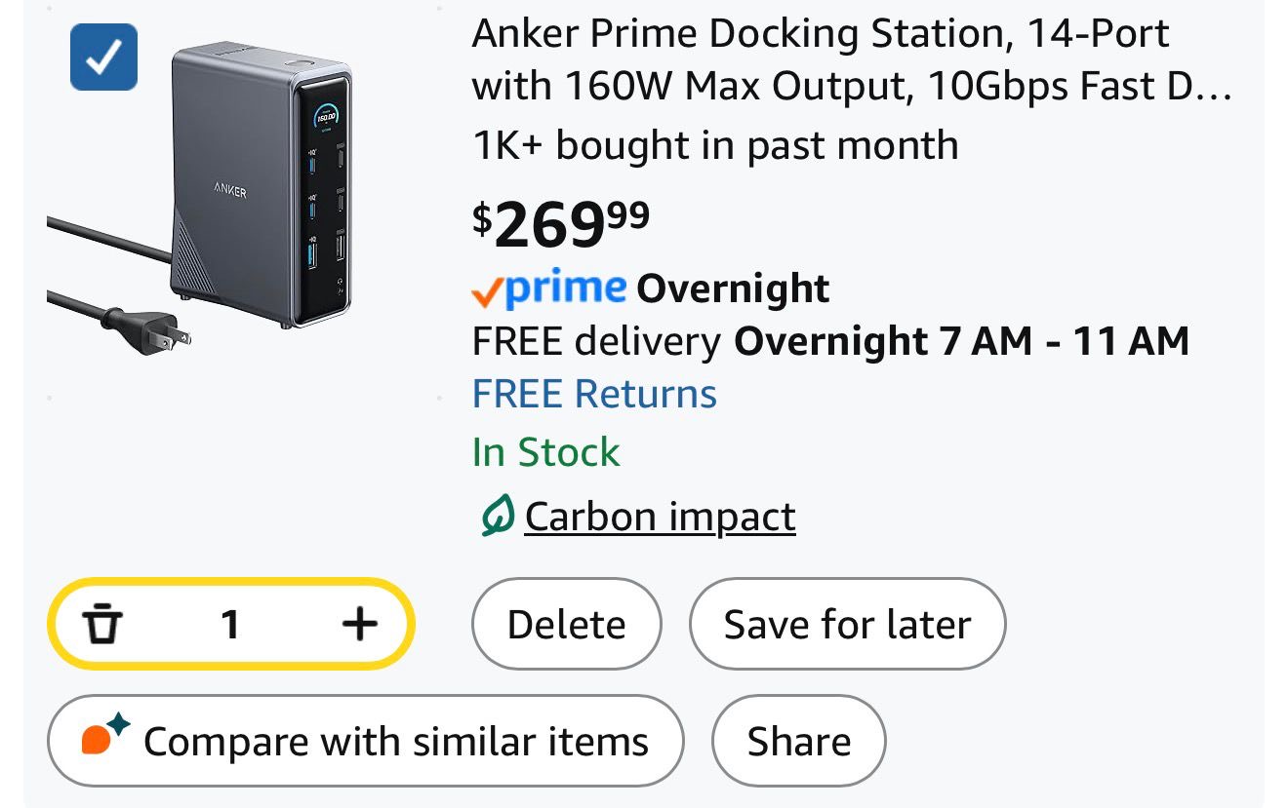Click the Prime logo with checkmark

548,289
